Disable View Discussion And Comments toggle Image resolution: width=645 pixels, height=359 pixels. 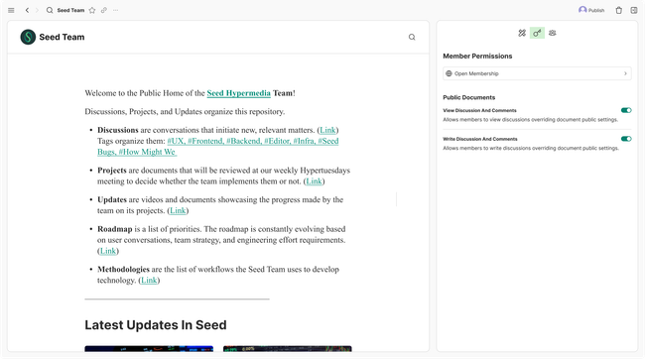pyautogui.click(x=626, y=110)
